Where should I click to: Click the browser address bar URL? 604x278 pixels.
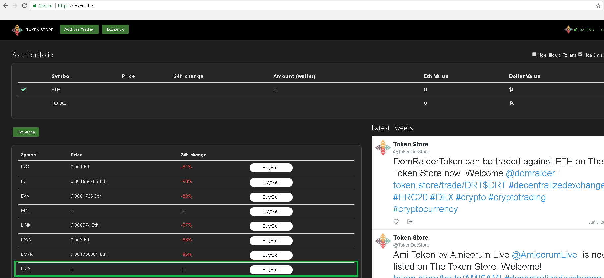pos(77,6)
